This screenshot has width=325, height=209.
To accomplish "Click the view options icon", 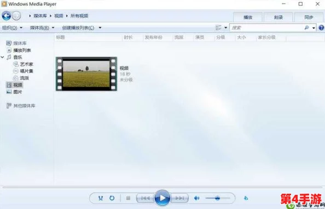I will click(218, 27).
